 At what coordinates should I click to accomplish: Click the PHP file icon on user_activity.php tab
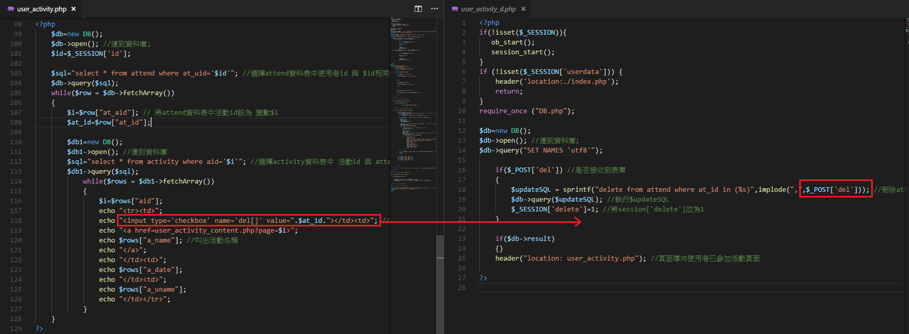click(x=11, y=9)
